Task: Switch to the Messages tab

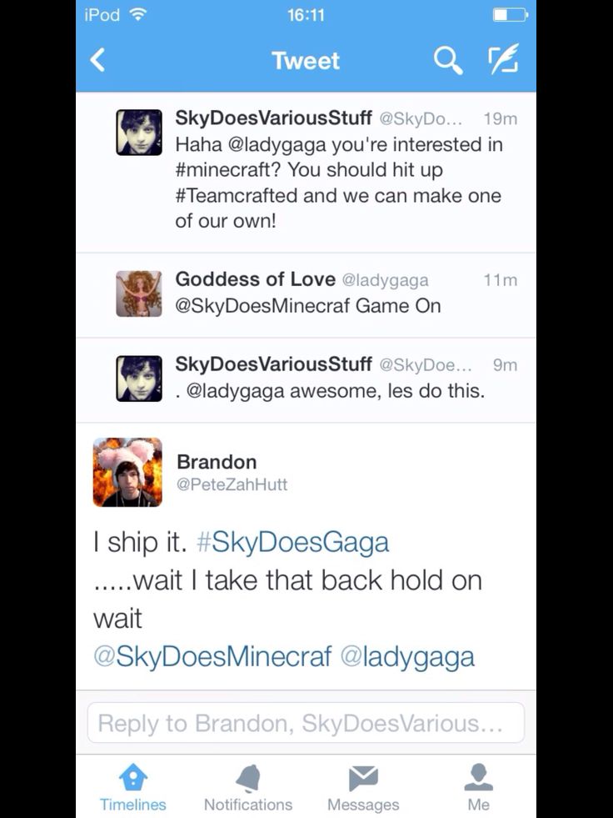Action: tap(363, 787)
